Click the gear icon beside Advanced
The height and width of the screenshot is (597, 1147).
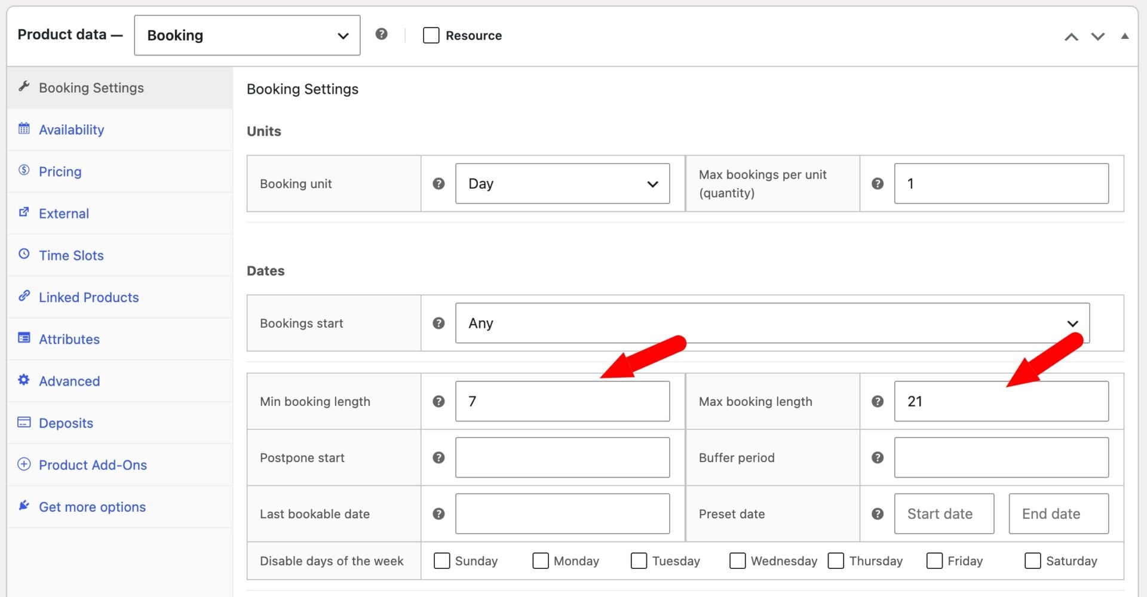point(24,380)
